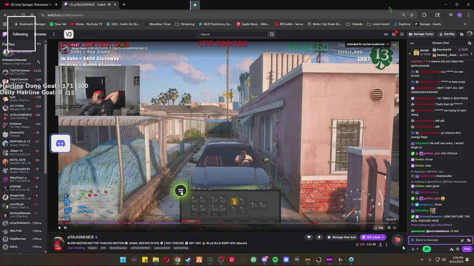Open the Gift a Sub dropdown
The height and width of the screenshot is (266, 474).
point(373,237)
